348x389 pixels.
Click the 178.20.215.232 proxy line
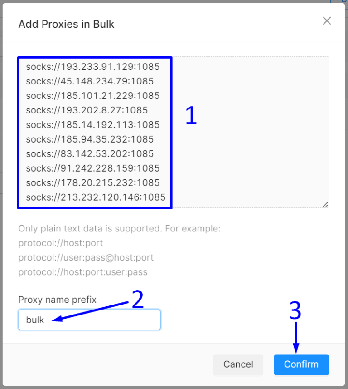click(x=93, y=183)
